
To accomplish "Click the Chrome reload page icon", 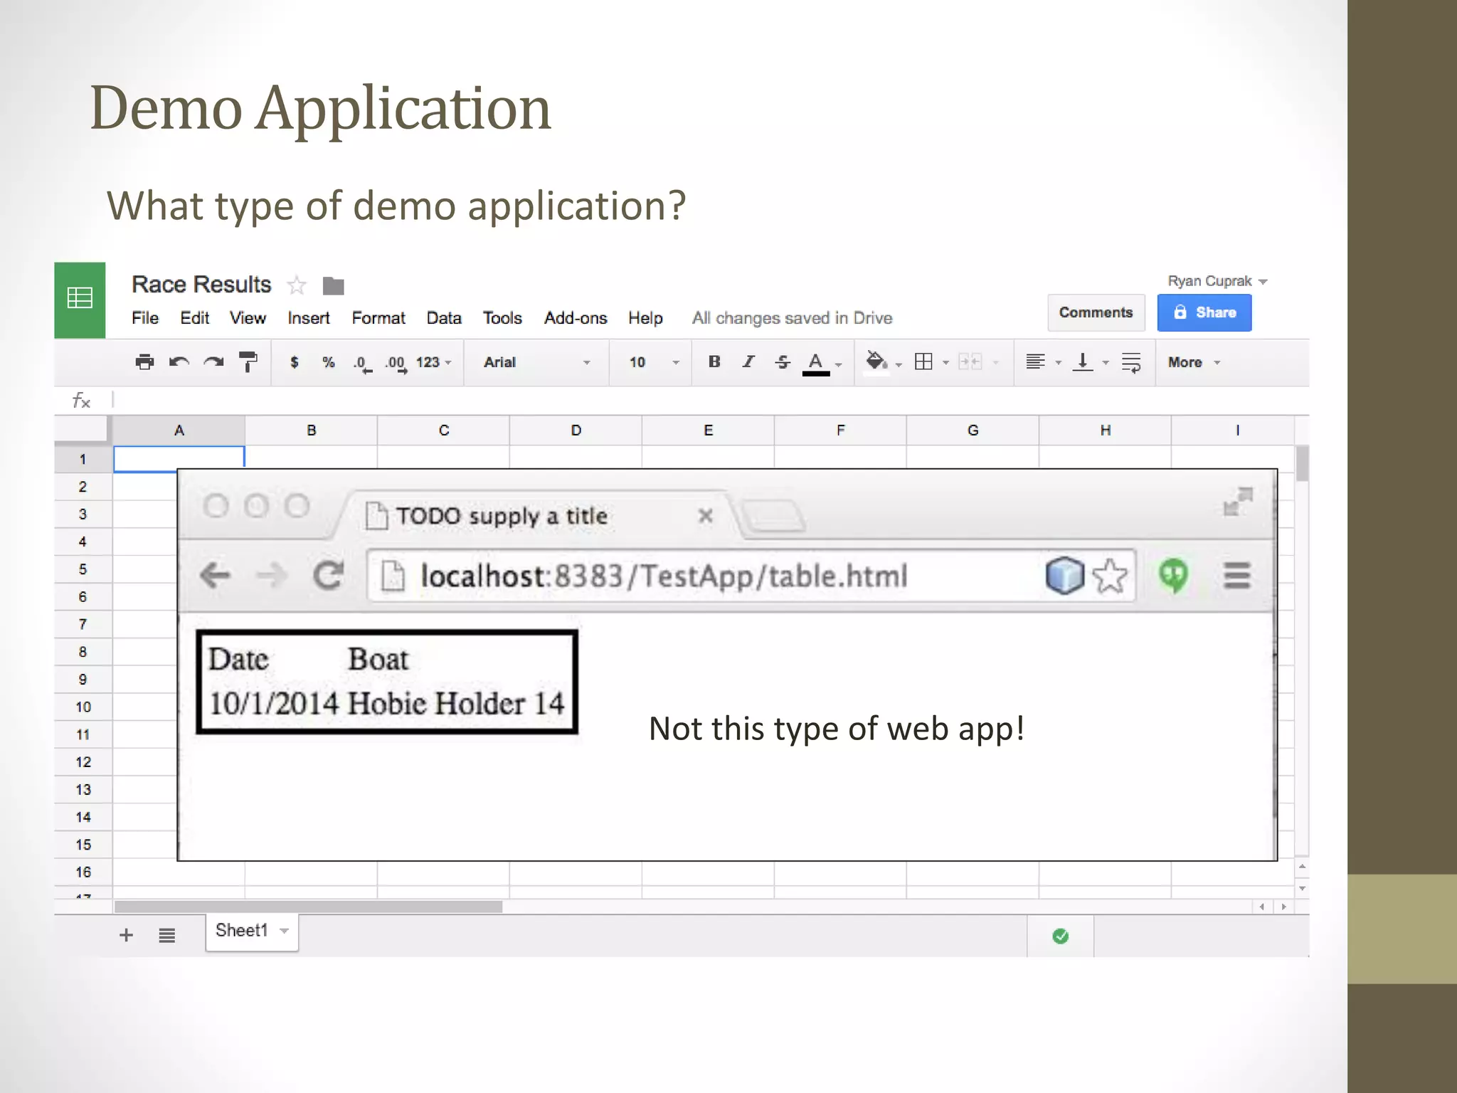I will [328, 575].
